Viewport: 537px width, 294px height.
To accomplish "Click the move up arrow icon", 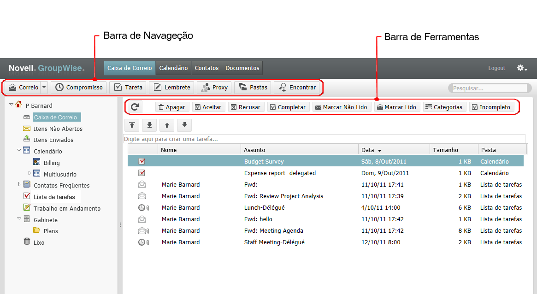I will [x=167, y=125].
